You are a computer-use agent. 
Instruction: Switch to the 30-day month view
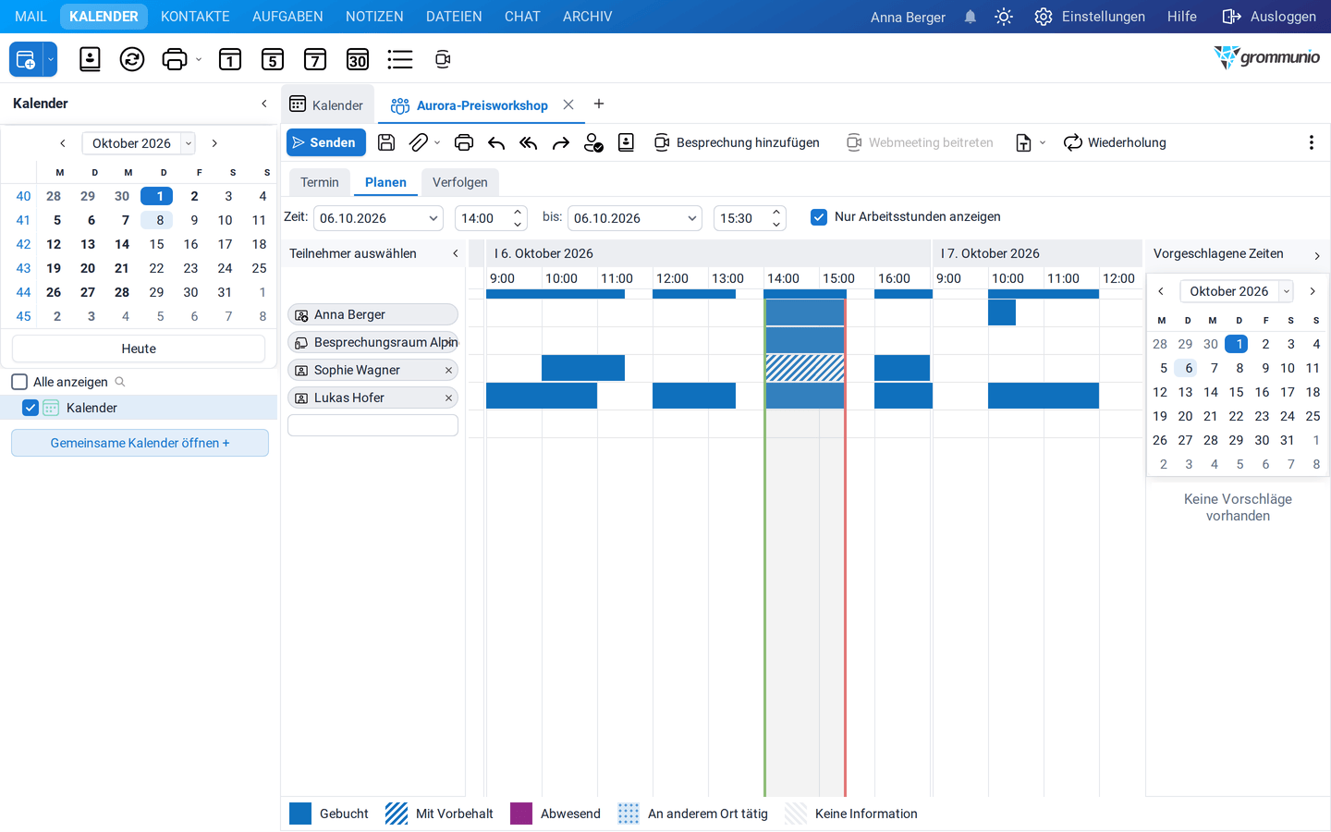click(358, 60)
